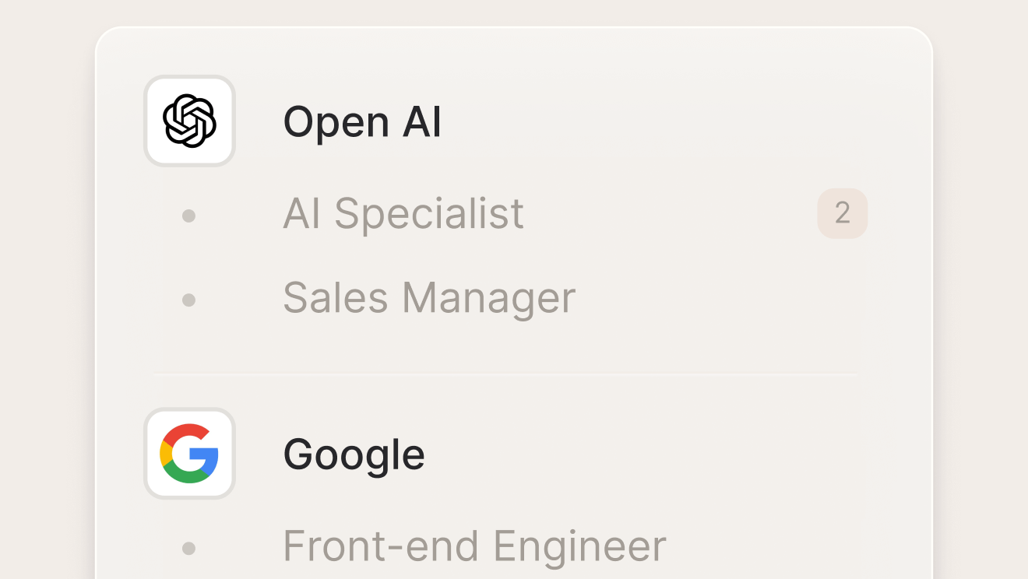Click the bullet dot beside Front-end Engineer
Image resolution: width=1028 pixels, height=579 pixels.
click(188, 549)
